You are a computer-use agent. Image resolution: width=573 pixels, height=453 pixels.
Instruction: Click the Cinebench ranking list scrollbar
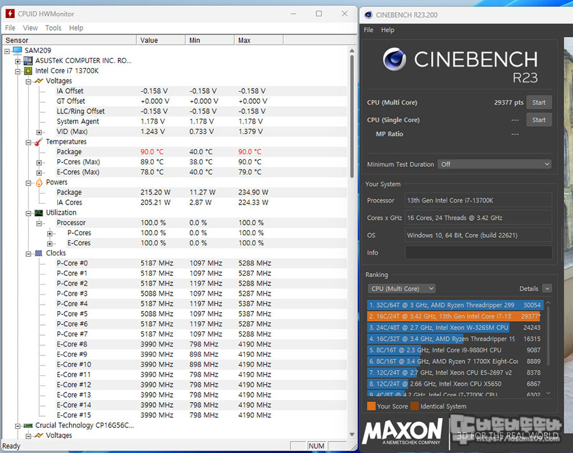(548, 335)
